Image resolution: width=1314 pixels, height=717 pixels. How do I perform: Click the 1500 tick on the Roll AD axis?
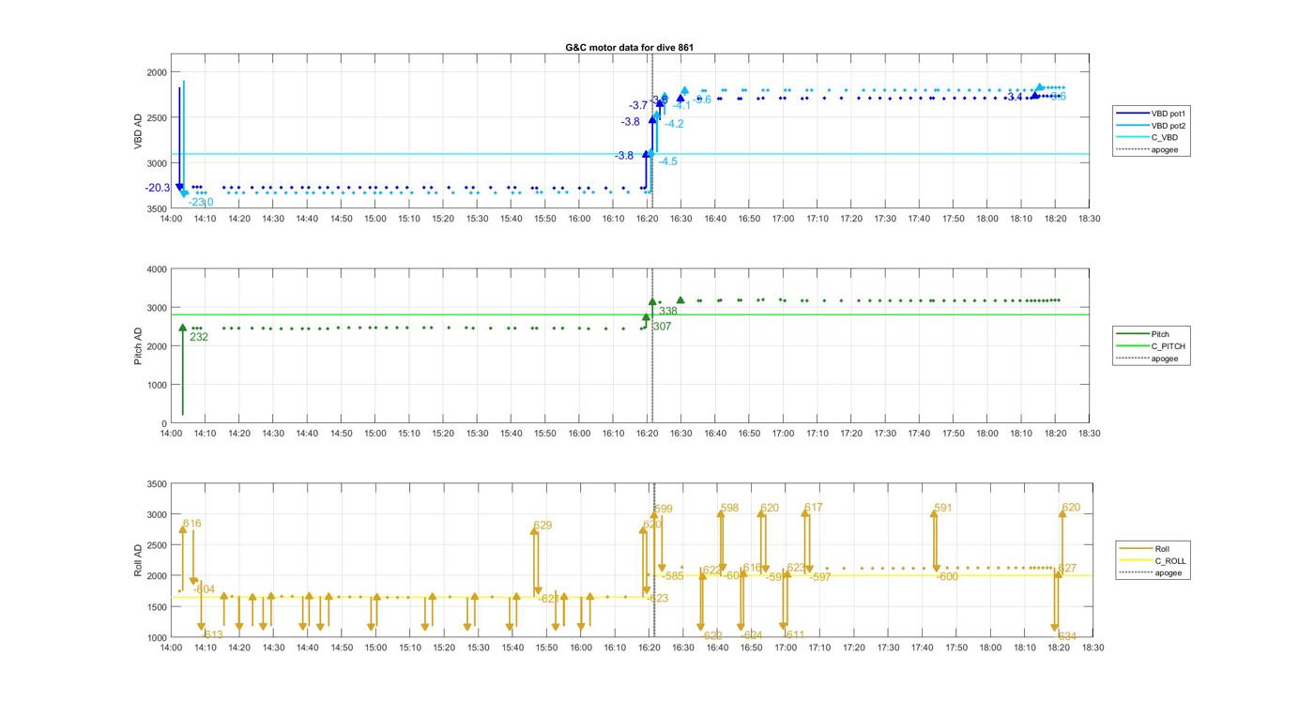[x=157, y=607]
